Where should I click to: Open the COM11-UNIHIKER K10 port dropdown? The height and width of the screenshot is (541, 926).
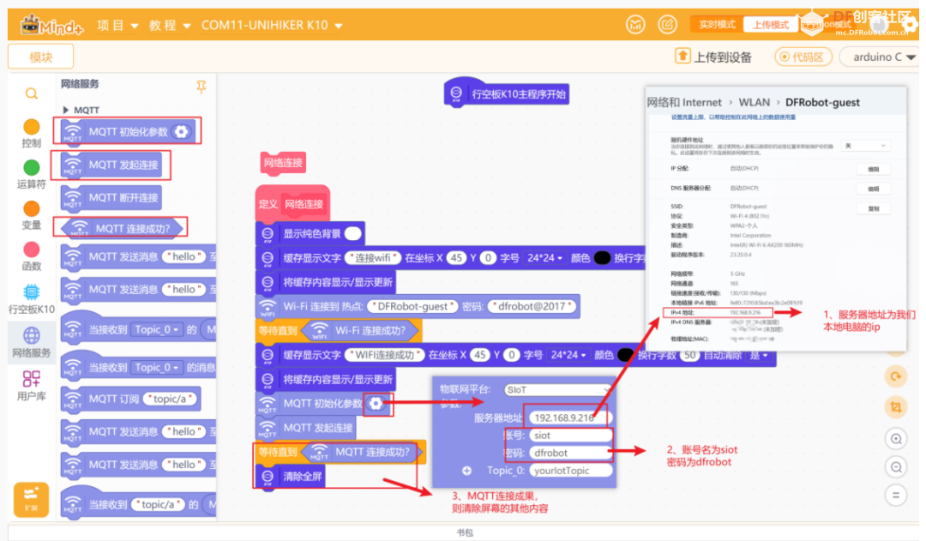click(x=272, y=26)
